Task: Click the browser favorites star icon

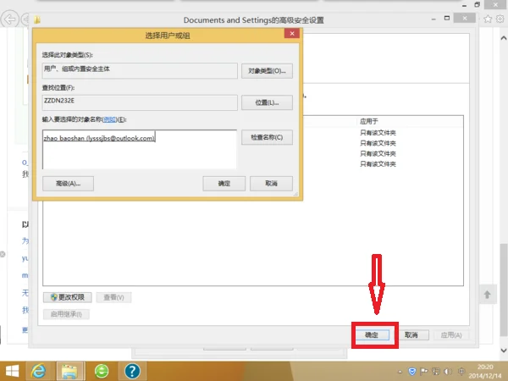Action: [488, 19]
